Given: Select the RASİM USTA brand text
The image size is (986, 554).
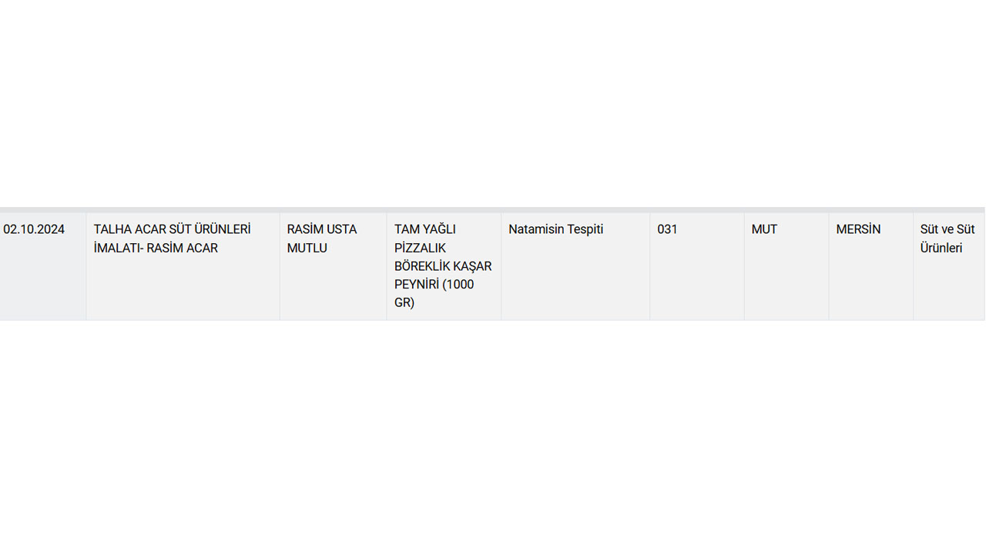Looking at the screenshot, I should pyautogui.click(x=322, y=229).
